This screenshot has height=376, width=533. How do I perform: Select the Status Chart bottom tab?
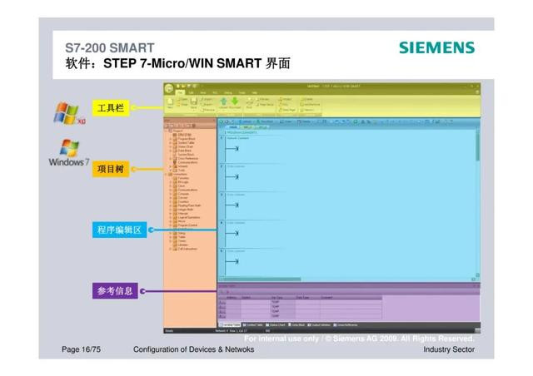pos(276,325)
